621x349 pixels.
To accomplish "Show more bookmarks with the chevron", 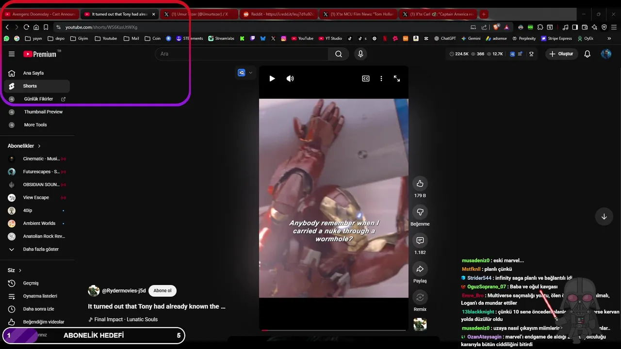I will pos(609,38).
